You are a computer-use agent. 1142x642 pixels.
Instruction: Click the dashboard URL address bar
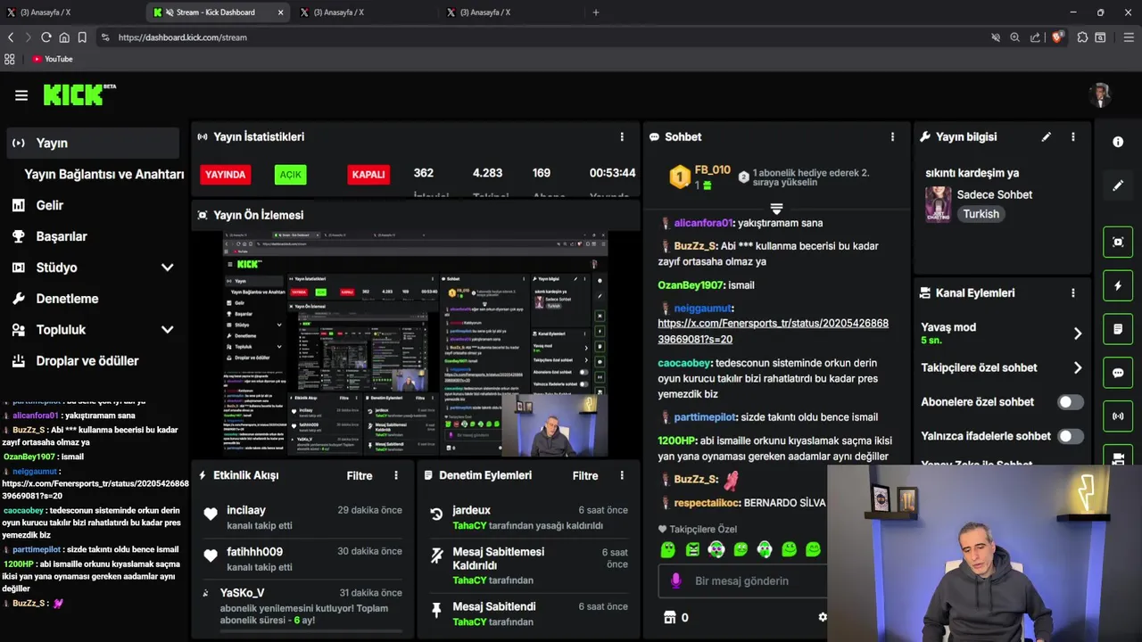point(535,37)
